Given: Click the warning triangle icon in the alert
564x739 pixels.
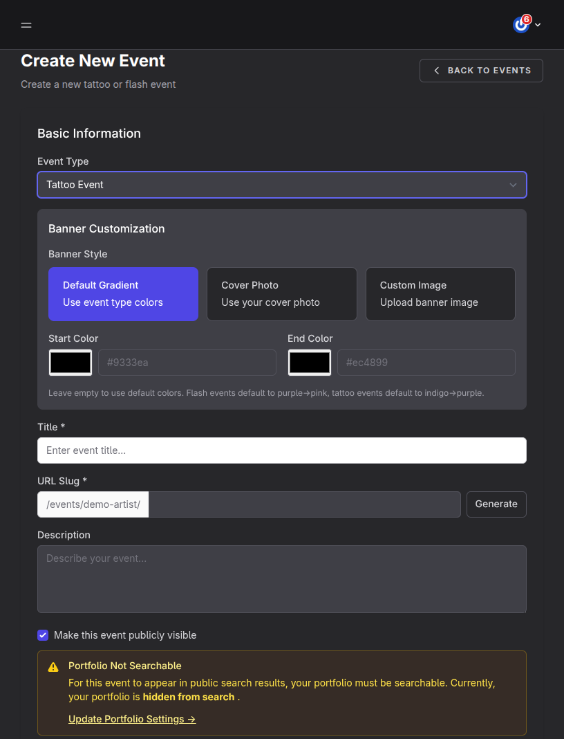Looking at the screenshot, I should (x=53, y=666).
